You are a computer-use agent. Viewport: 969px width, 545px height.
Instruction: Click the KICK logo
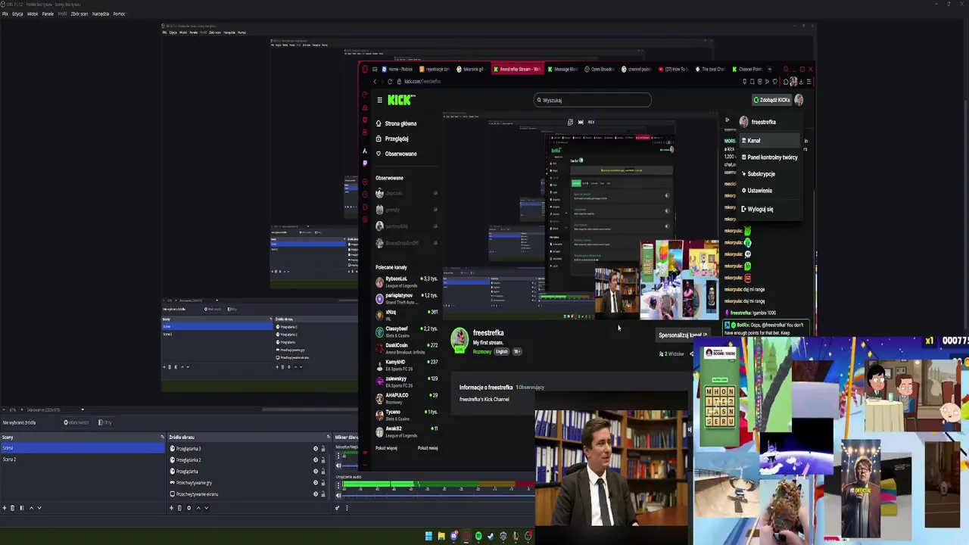point(400,100)
